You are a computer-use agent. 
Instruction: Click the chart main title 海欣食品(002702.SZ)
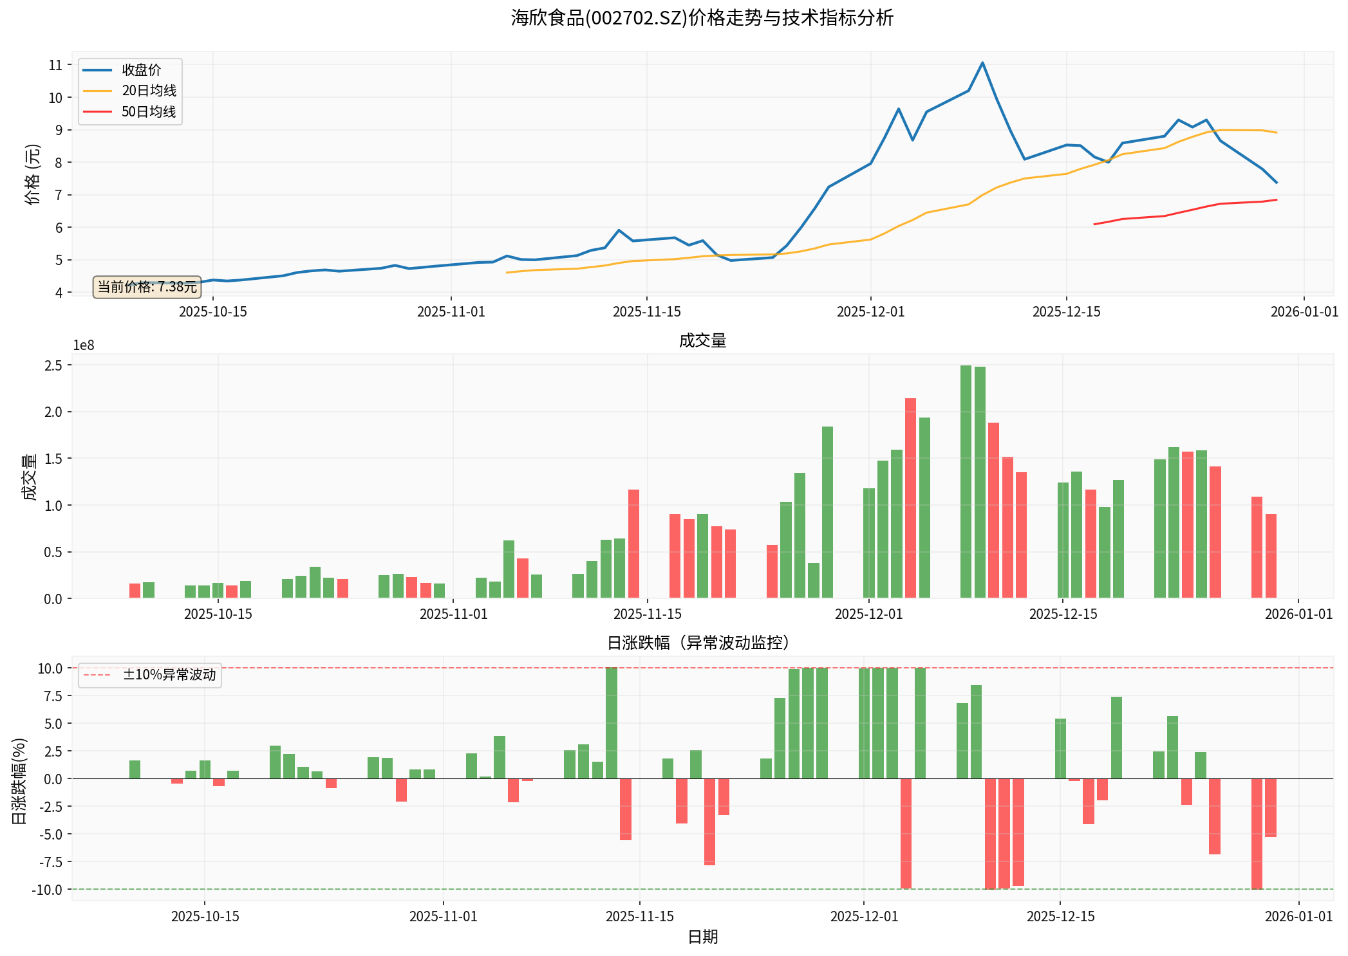point(698,20)
